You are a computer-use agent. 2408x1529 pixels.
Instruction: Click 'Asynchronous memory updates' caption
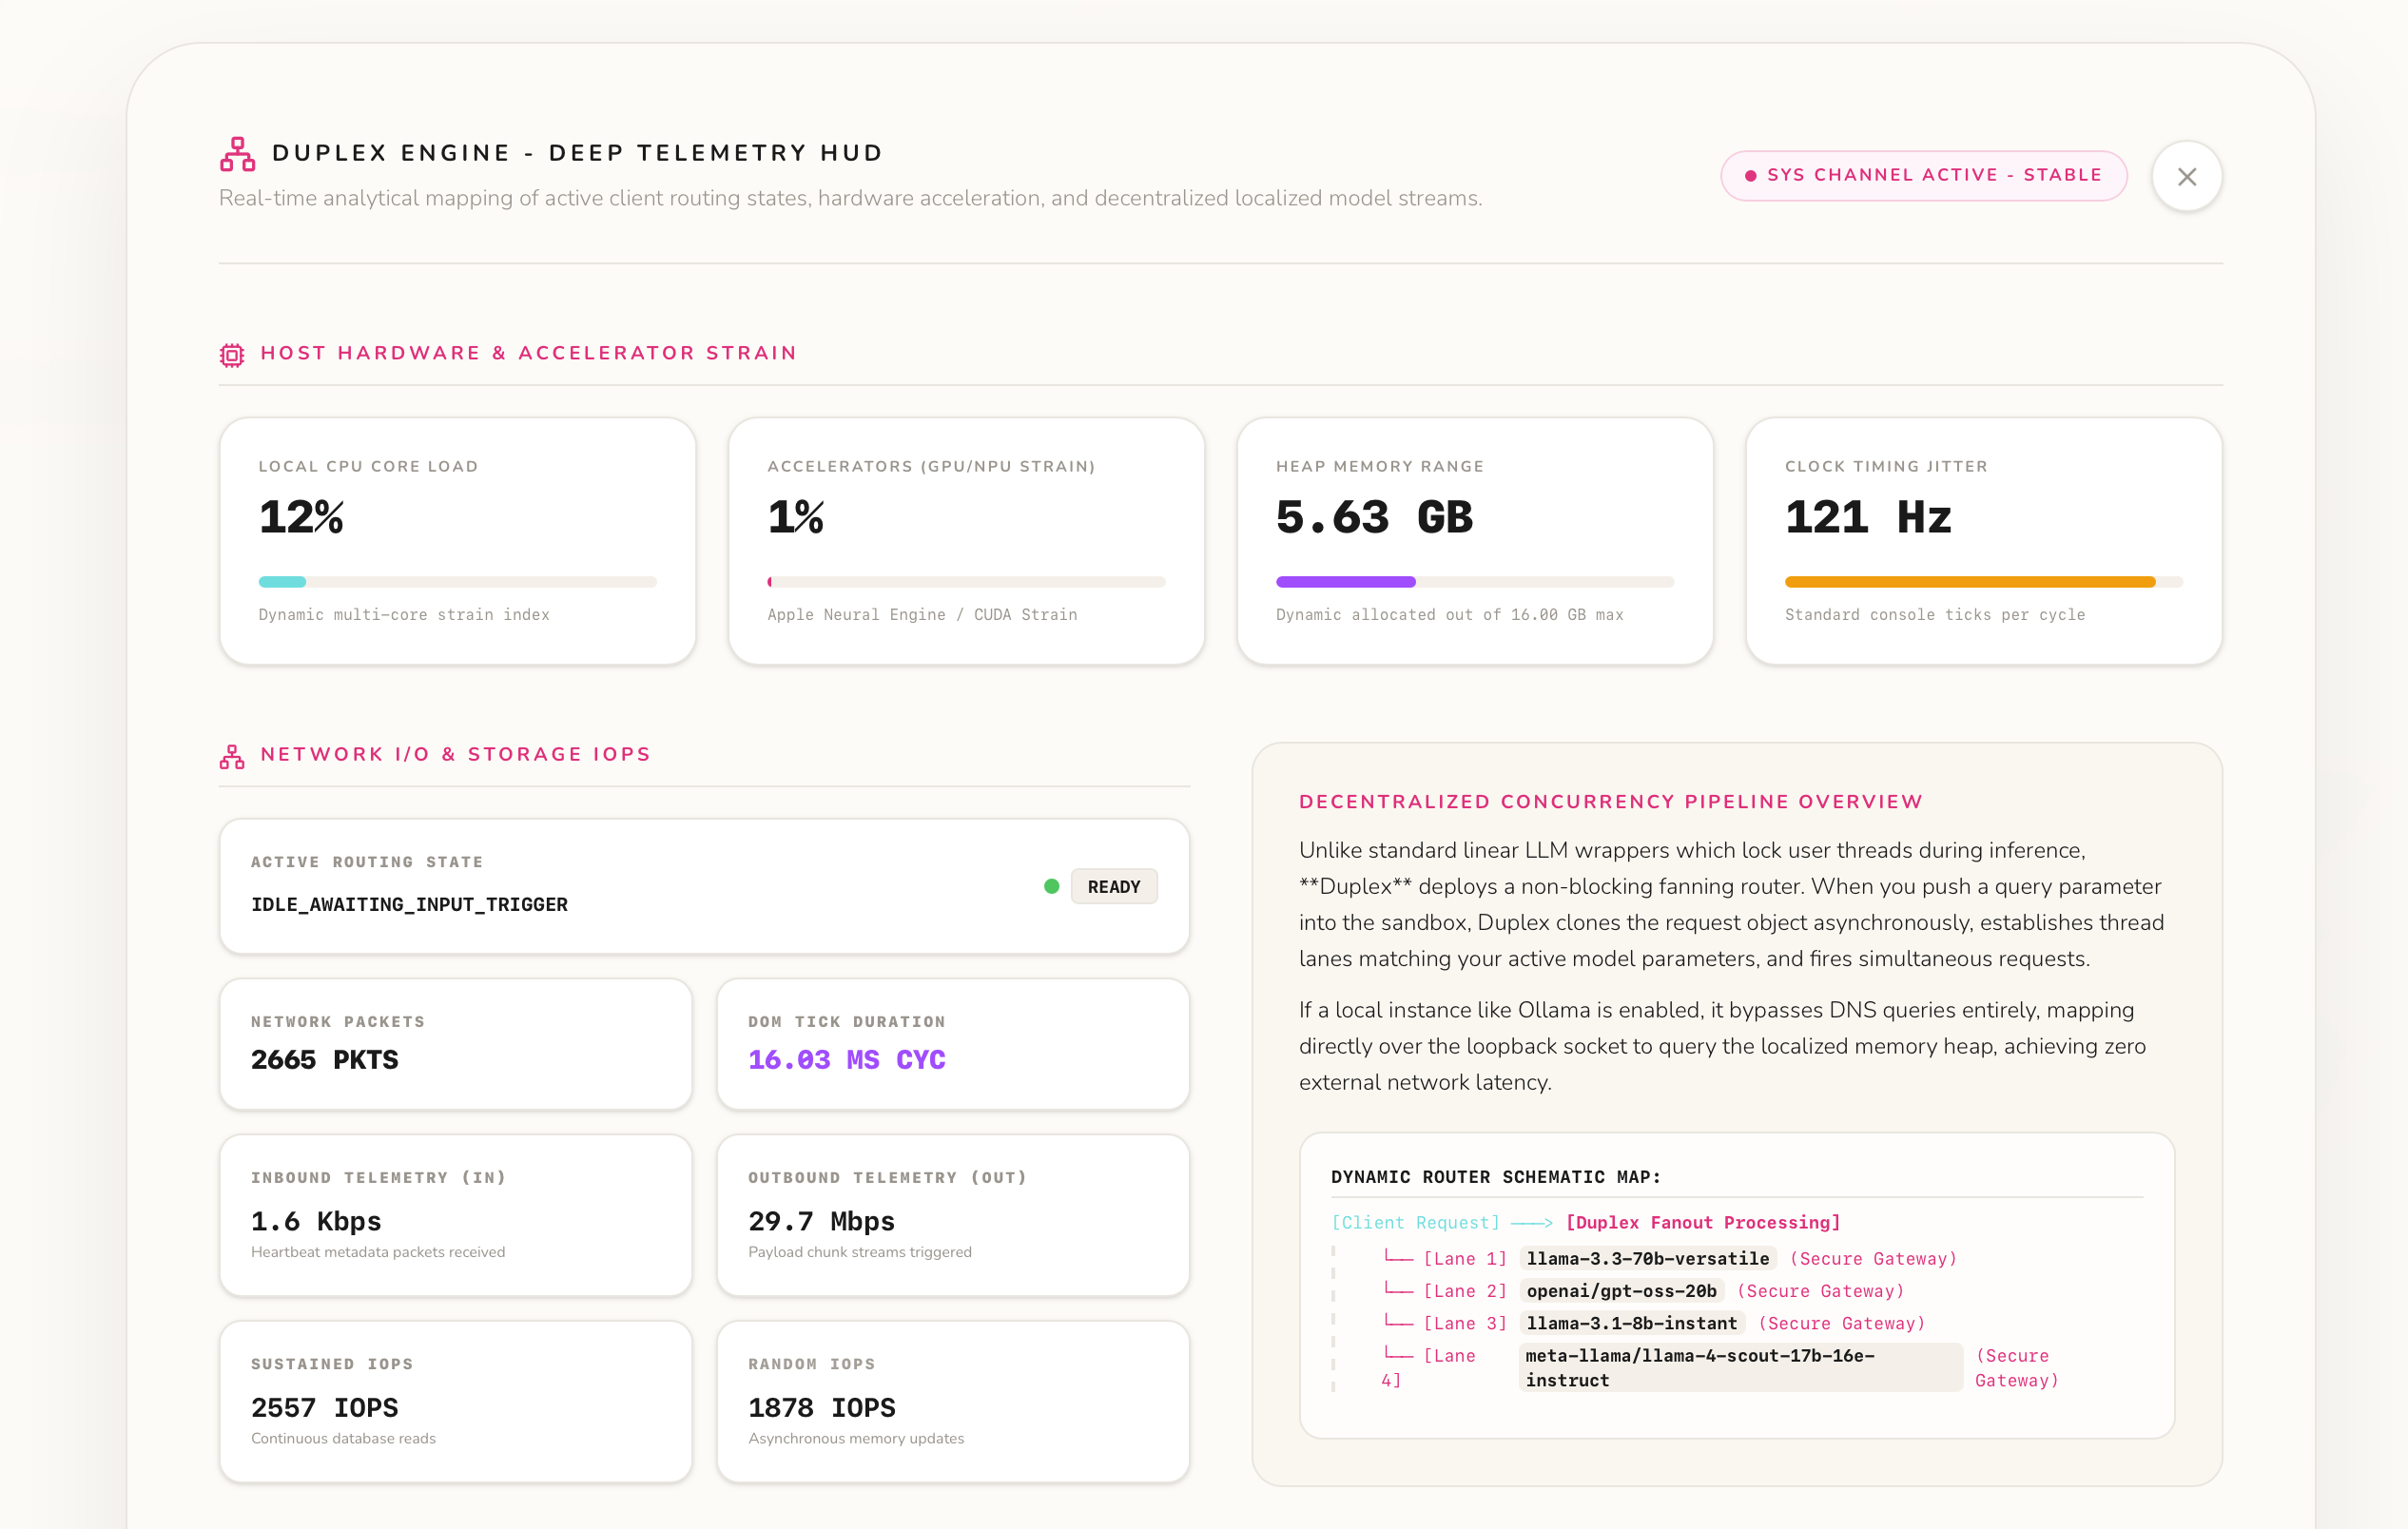[x=856, y=1439]
